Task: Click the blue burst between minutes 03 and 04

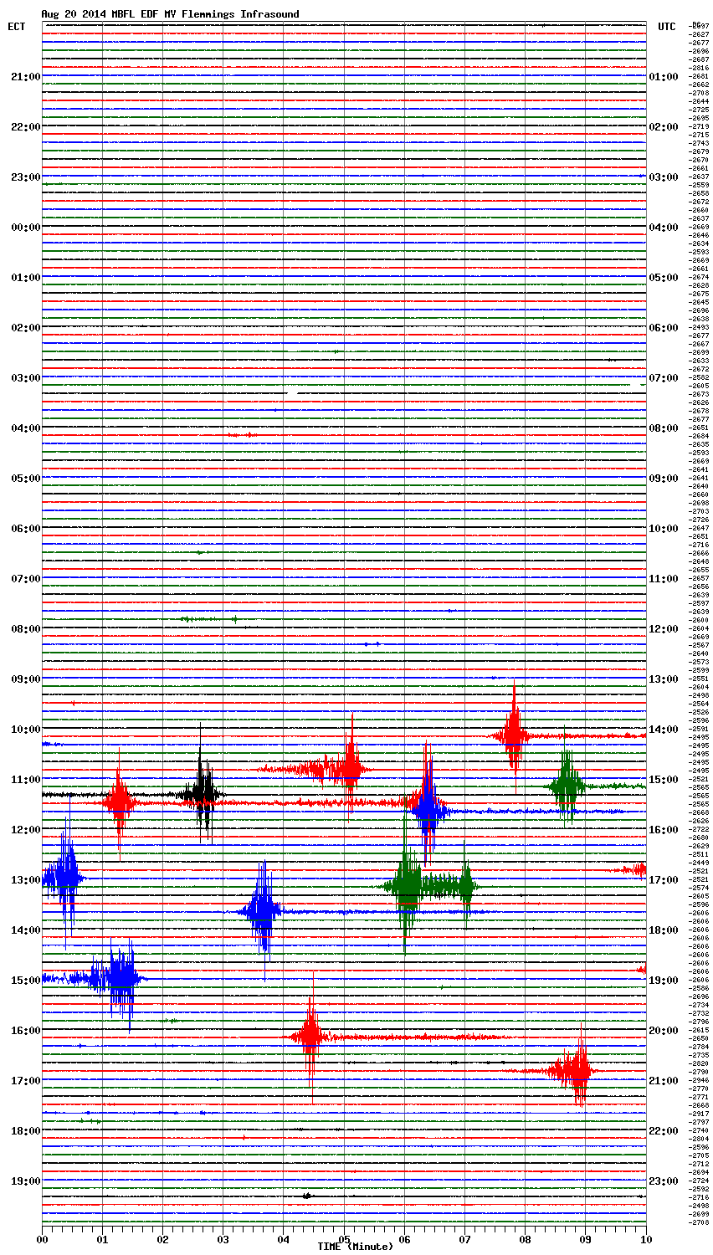Action: 264,911
